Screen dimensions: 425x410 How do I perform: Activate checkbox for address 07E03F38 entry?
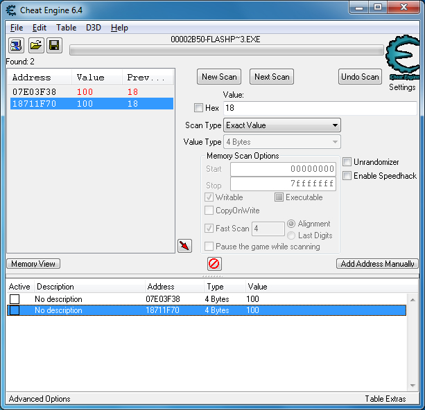(x=15, y=299)
